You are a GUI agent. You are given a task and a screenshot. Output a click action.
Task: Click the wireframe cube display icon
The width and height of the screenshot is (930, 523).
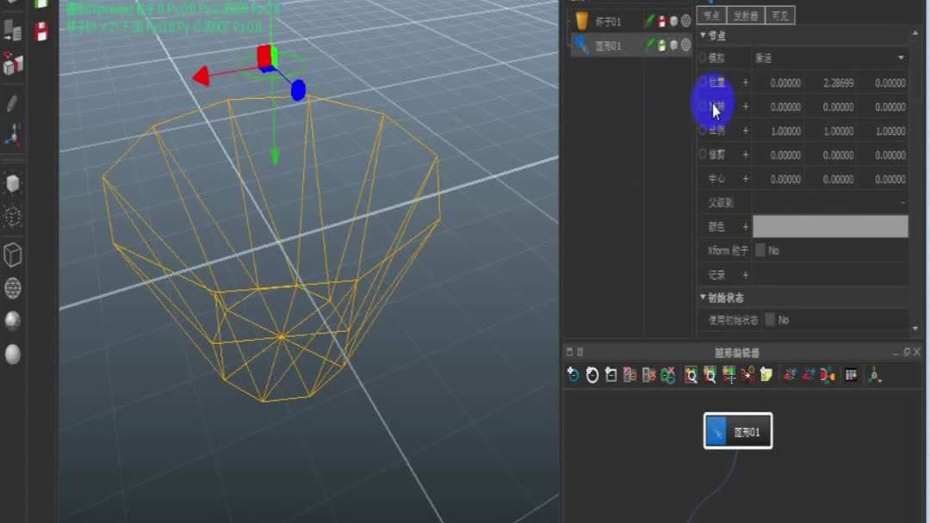[x=14, y=255]
